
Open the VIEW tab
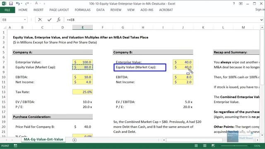(x=131, y=10)
